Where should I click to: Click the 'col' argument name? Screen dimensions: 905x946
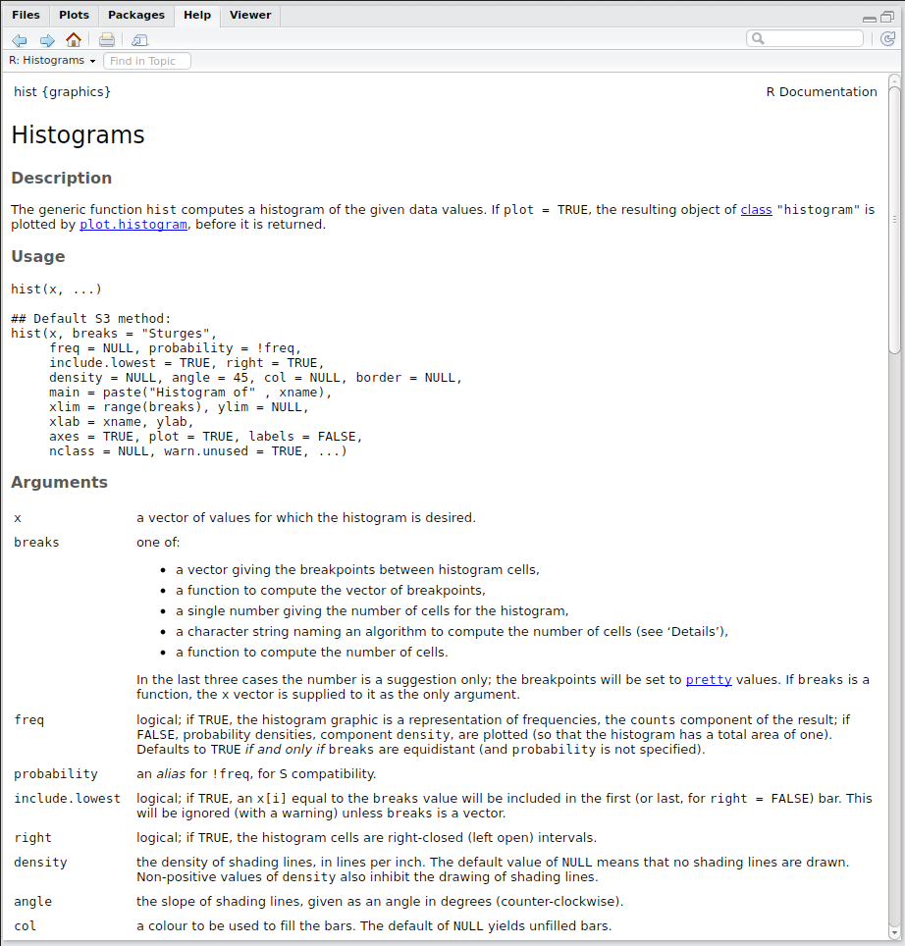[25, 926]
